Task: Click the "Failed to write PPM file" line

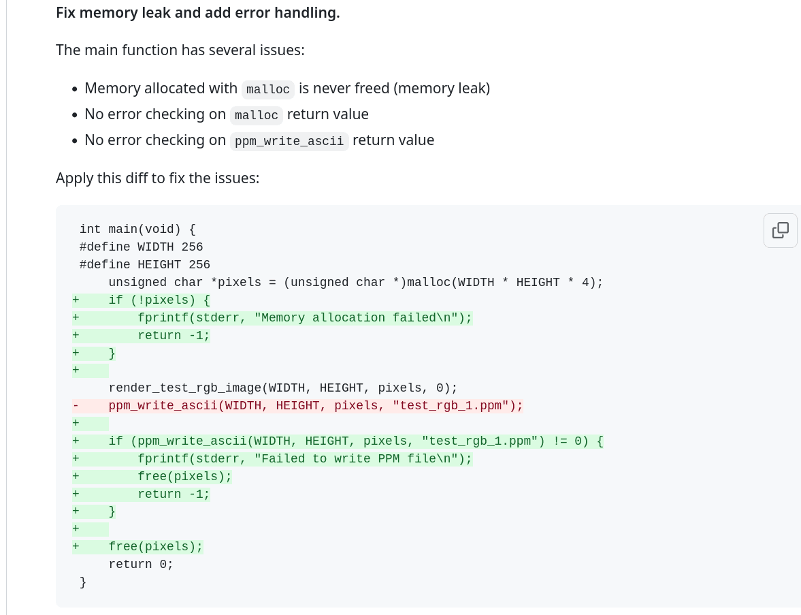Action: coord(304,459)
